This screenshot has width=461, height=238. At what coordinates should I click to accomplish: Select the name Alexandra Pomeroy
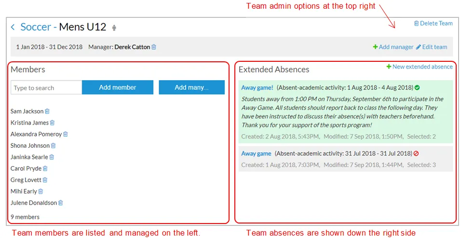36,134
